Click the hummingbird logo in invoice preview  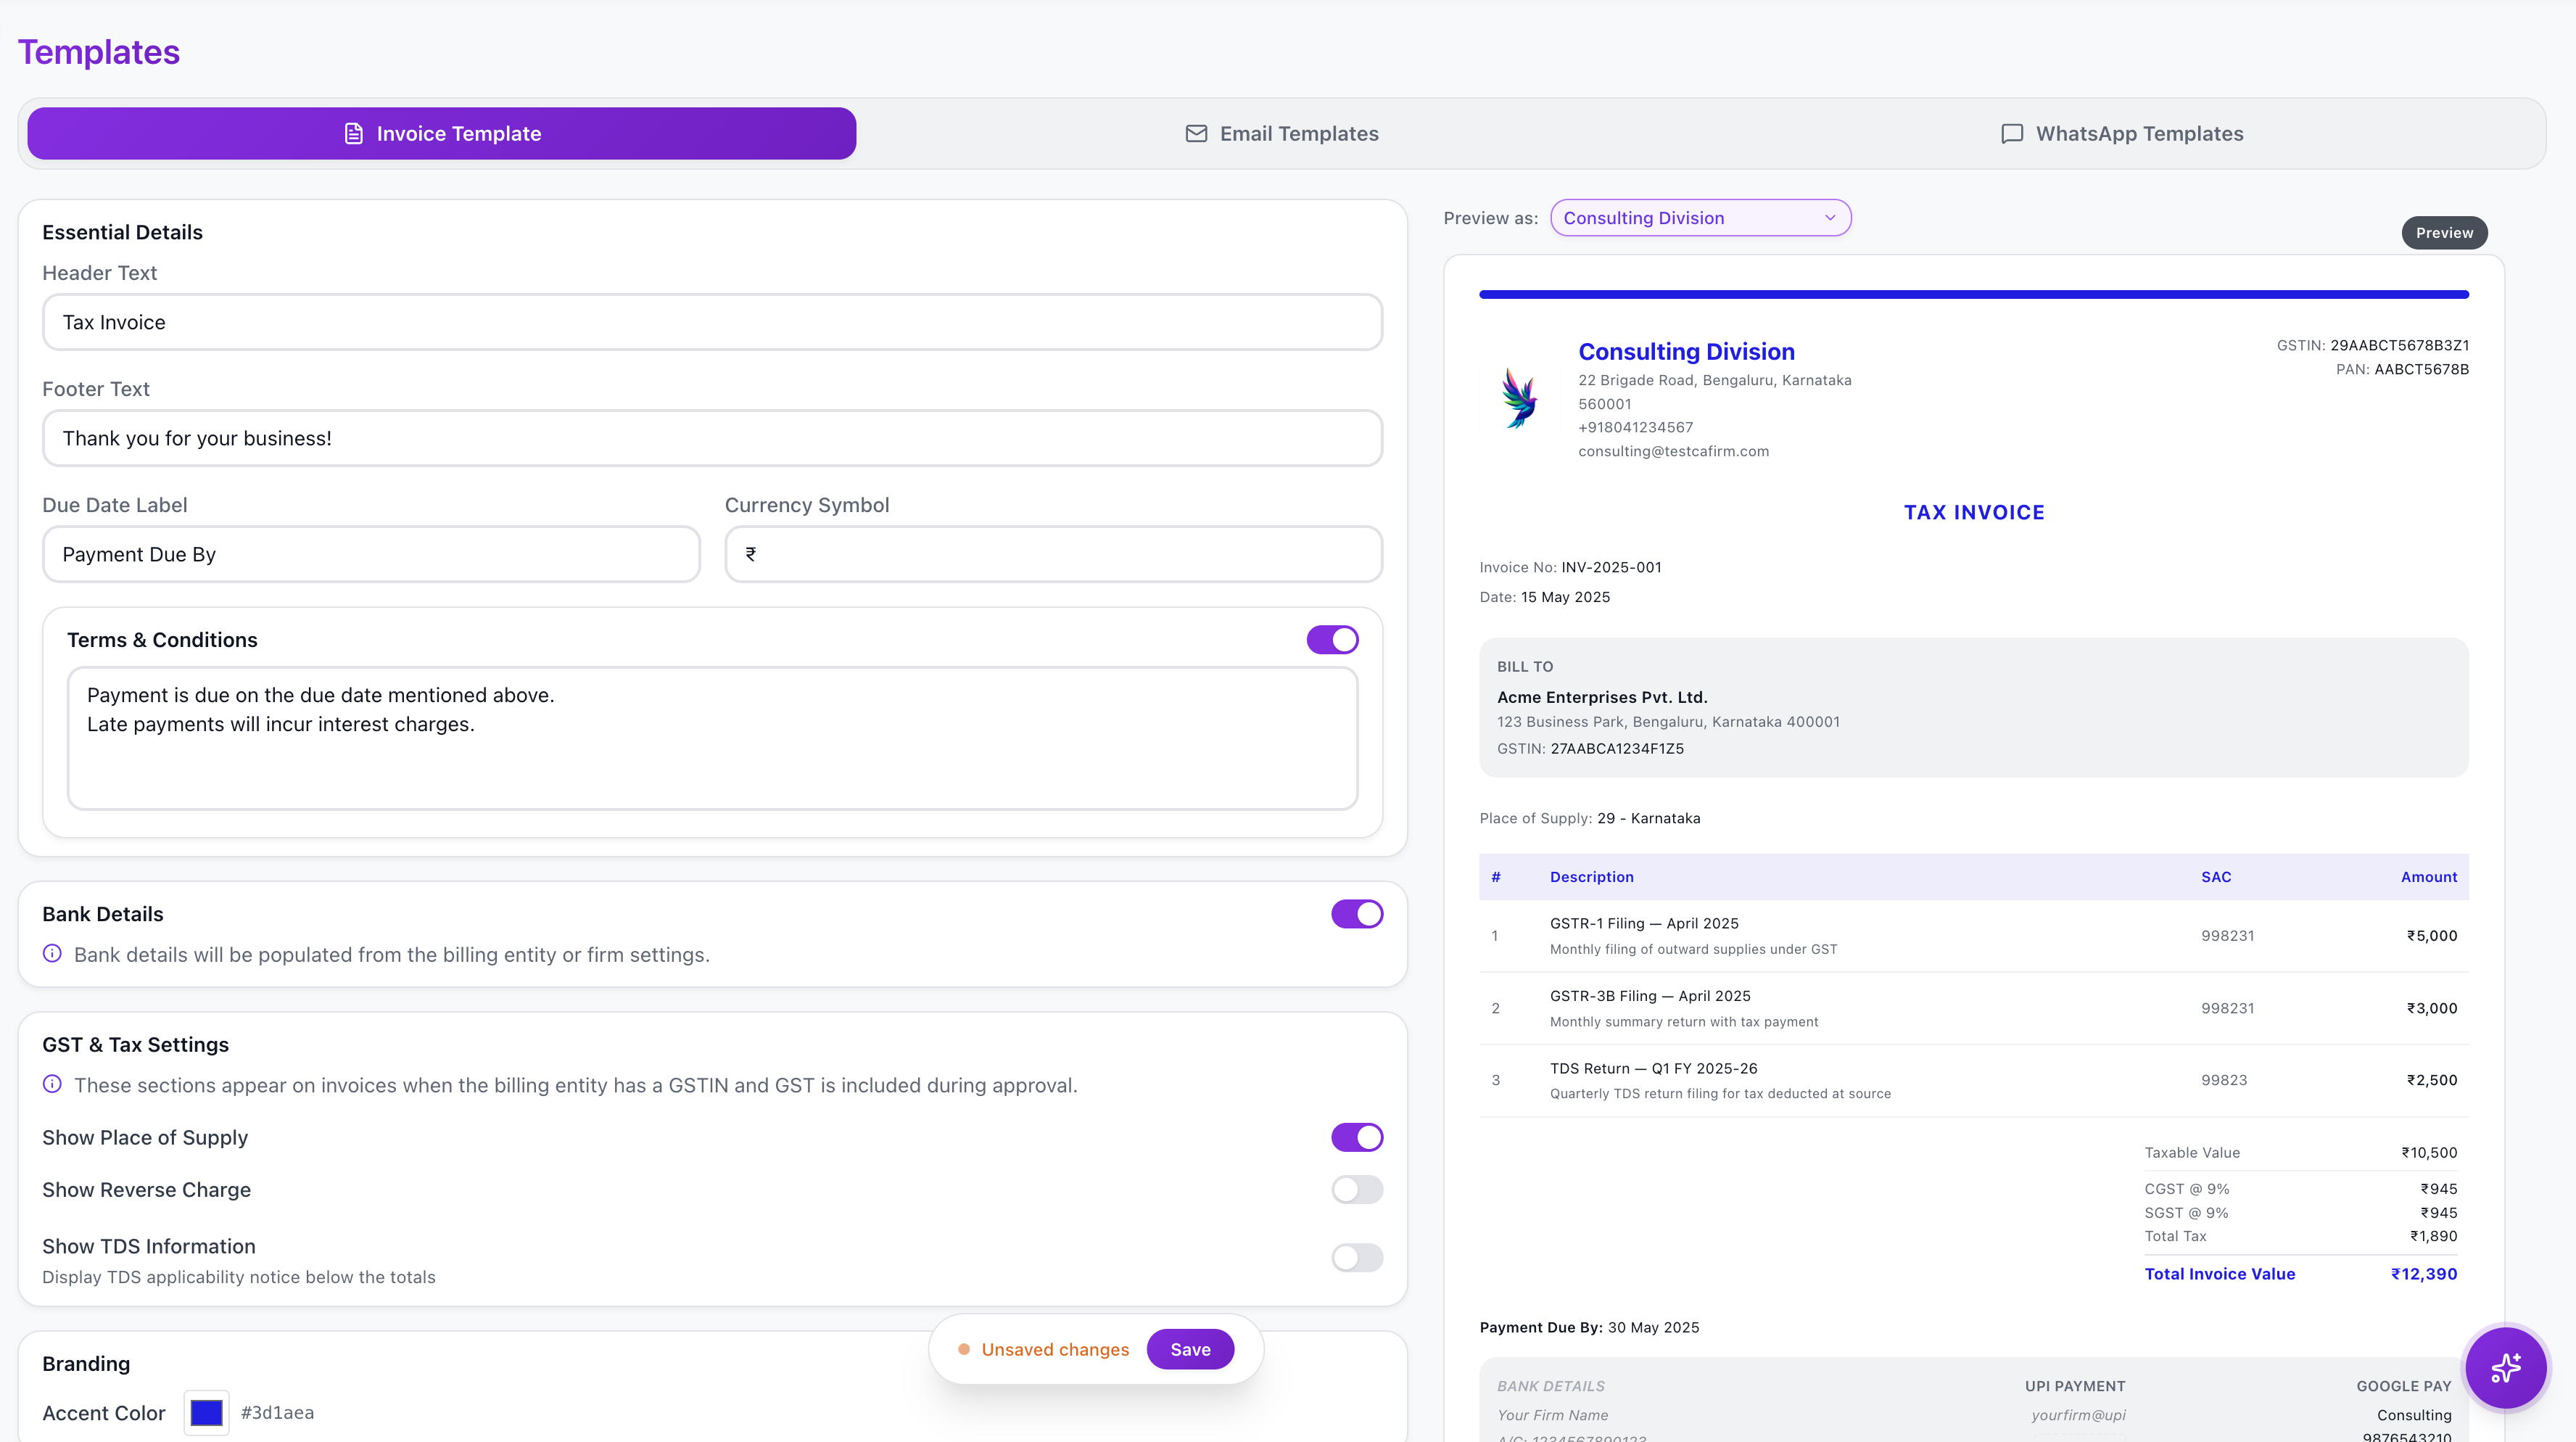tap(1519, 398)
